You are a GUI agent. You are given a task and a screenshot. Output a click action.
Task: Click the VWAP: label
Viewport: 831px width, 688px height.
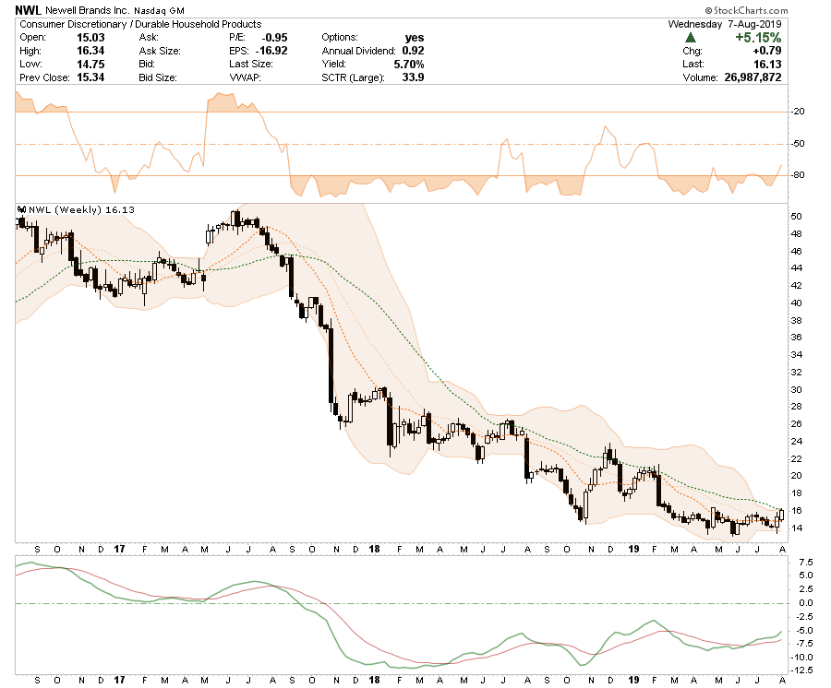pyautogui.click(x=245, y=77)
